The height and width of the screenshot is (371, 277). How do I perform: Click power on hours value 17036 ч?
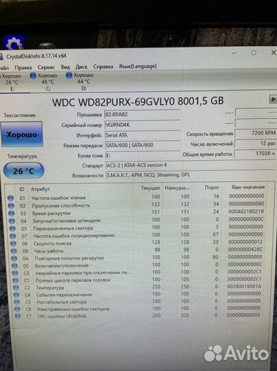pyautogui.click(x=255, y=154)
